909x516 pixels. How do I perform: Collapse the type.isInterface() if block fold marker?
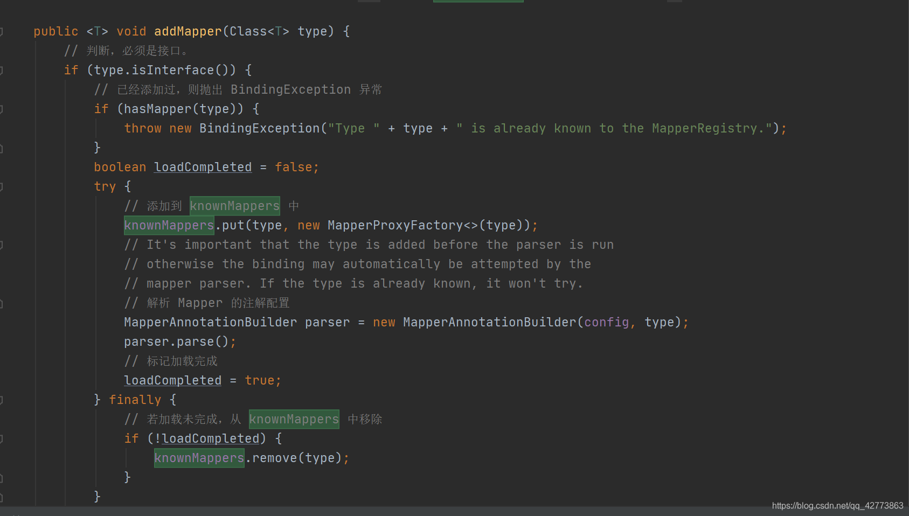coord(2,70)
